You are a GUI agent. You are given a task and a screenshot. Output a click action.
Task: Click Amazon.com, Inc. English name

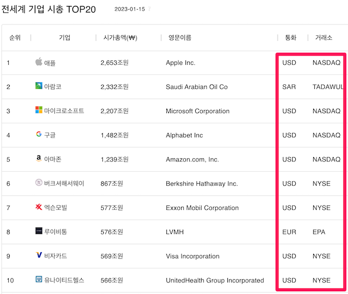click(192, 159)
